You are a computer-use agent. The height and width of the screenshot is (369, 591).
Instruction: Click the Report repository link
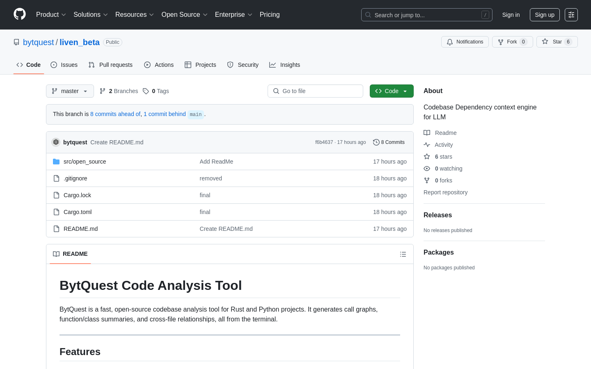pos(445,192)
